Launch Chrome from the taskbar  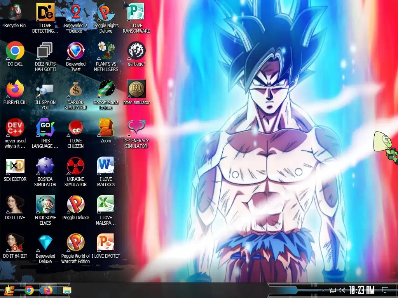coord(29,290)
